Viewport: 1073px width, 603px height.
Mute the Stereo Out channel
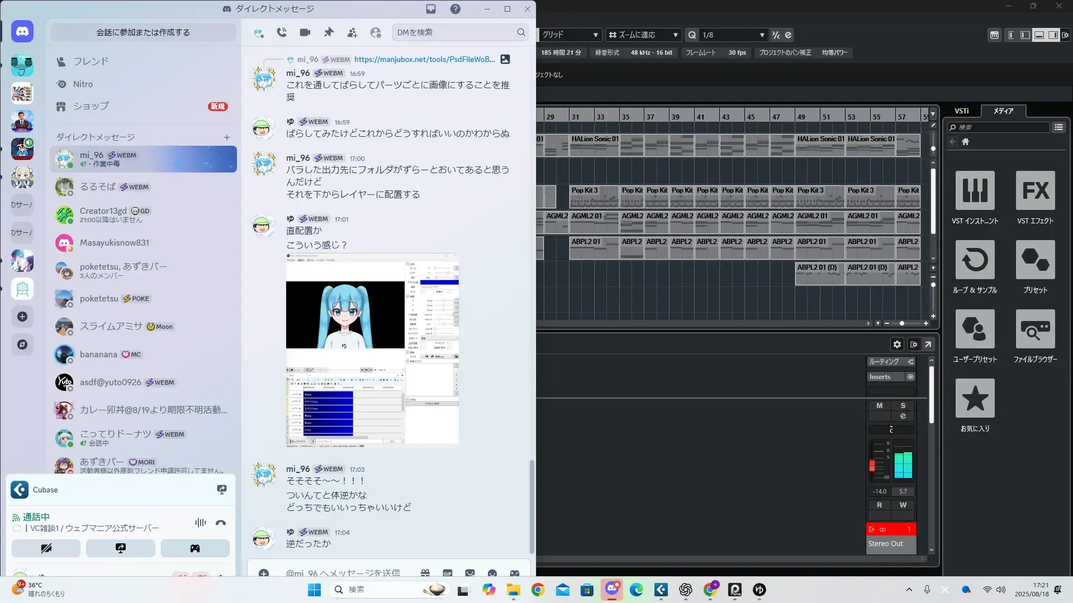(879, 406)
